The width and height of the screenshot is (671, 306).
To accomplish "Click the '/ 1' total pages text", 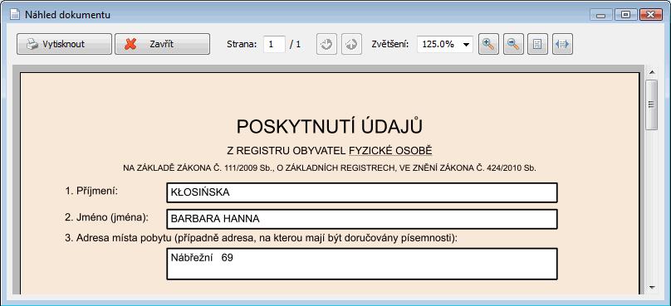I will (296, 44).
